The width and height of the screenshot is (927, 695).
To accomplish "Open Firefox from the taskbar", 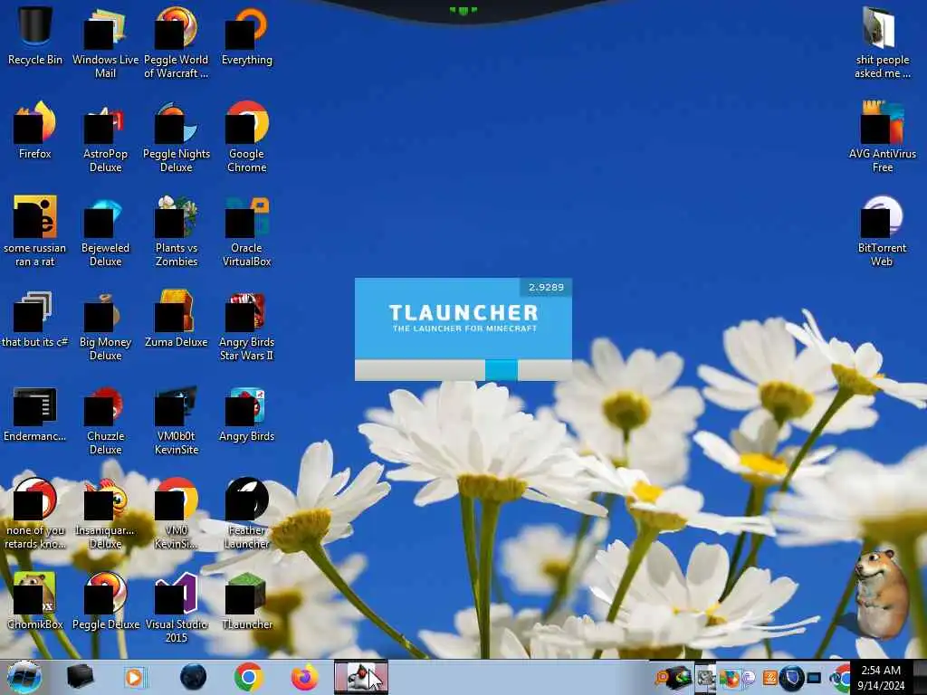I will point(304,677).
